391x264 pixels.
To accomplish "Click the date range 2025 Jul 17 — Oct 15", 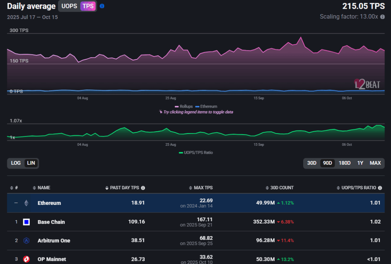I will [x=32, y=17].
